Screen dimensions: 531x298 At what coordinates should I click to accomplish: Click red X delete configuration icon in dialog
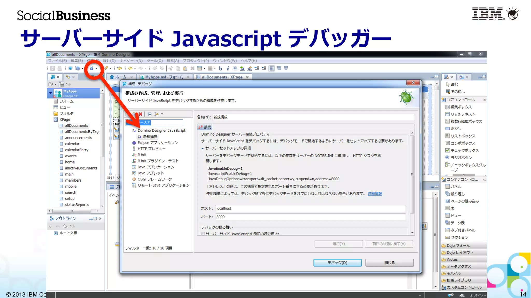(141, 114)
